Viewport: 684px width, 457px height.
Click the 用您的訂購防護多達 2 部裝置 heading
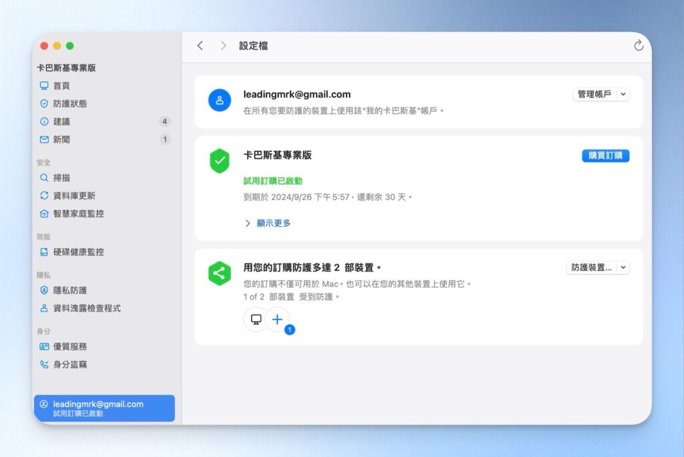(x=313, y=268)
